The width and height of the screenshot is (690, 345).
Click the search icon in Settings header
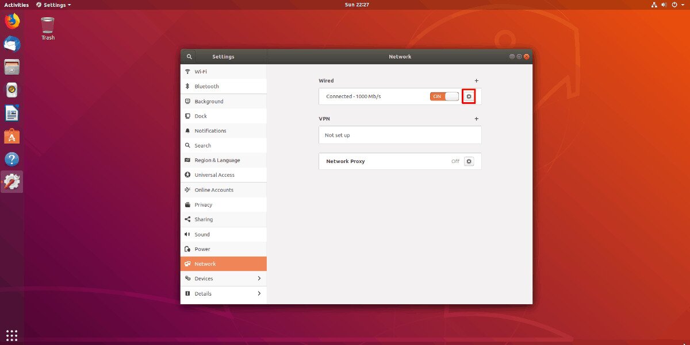(x=189, y=57)
